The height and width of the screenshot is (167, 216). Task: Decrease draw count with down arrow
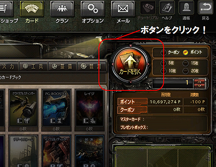(x=199, y=86)
